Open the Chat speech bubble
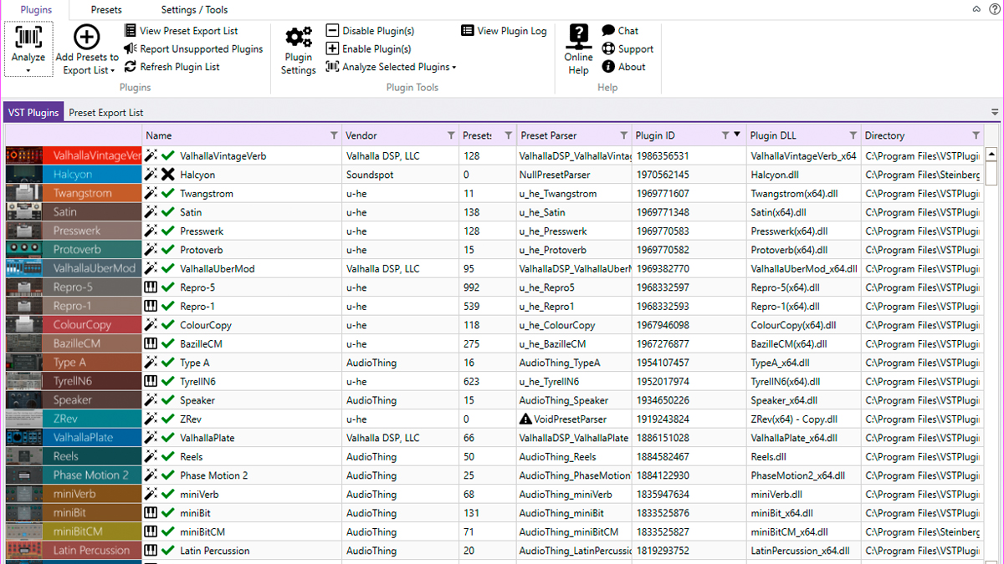 (620, 31)
